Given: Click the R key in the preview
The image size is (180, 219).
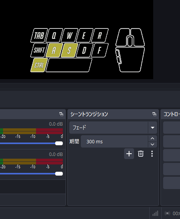Looking at the screenshot, I should coord(100,35).
